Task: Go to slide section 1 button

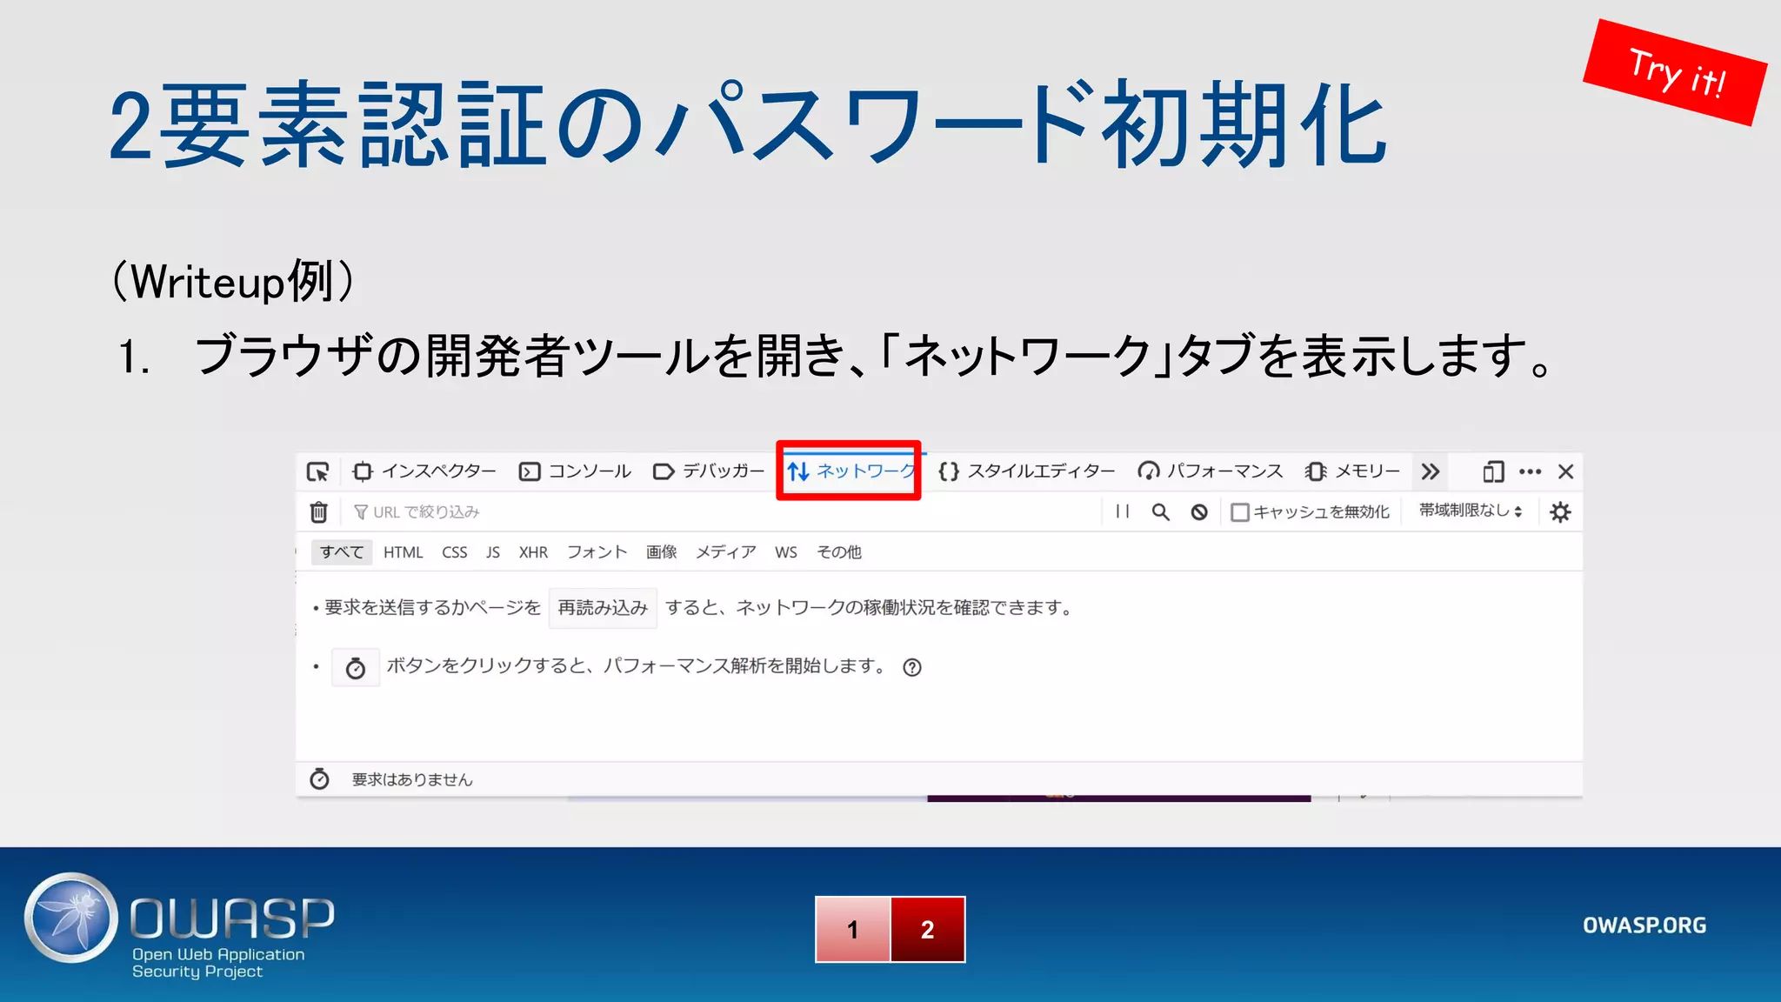Action: 853,930
